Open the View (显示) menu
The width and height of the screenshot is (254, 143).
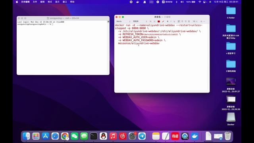tap(57, 2)
